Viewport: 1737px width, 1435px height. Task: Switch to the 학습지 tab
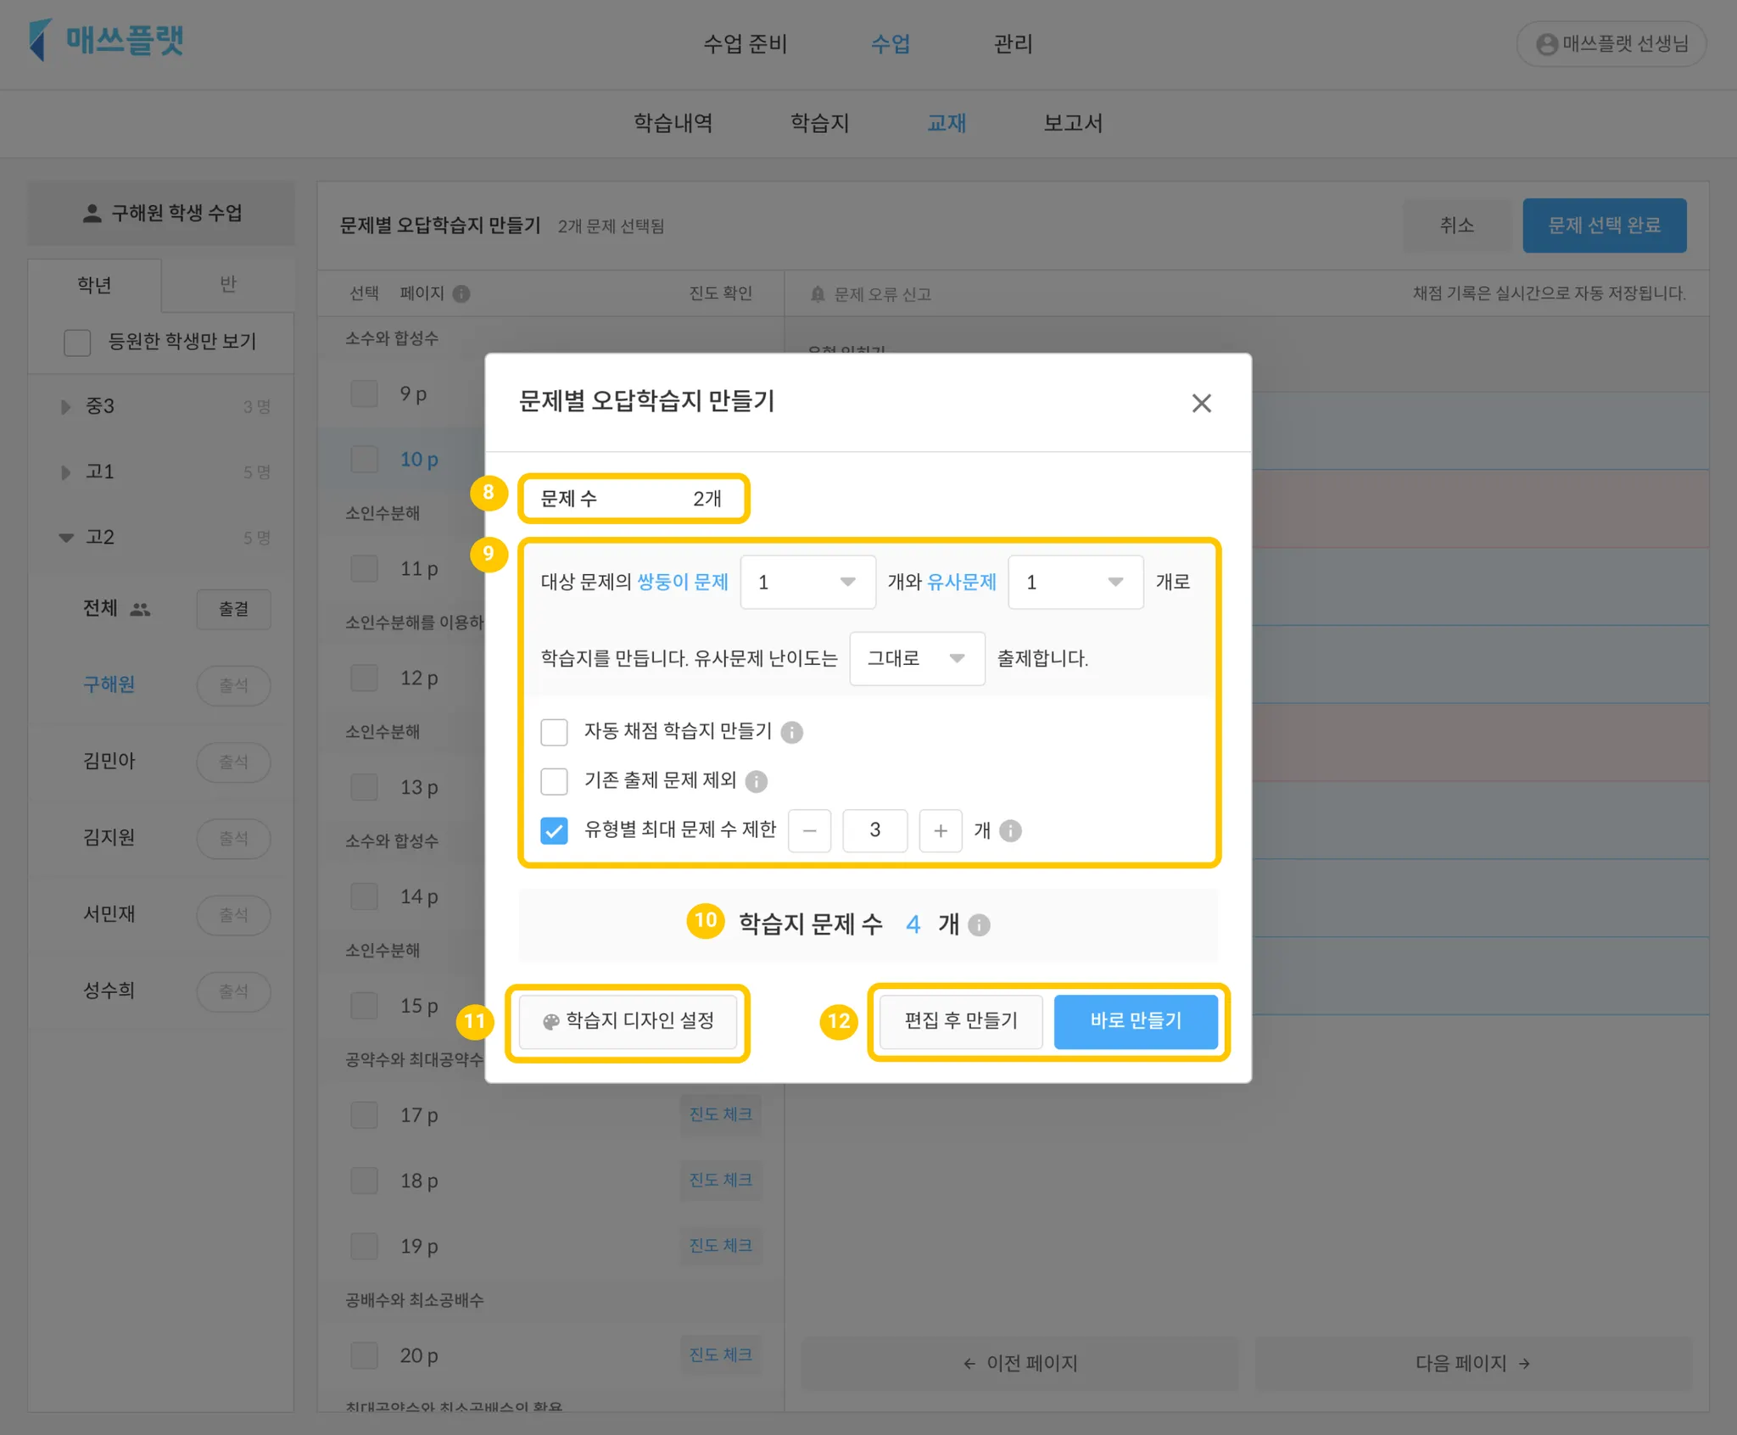click(x=819, y=123)
